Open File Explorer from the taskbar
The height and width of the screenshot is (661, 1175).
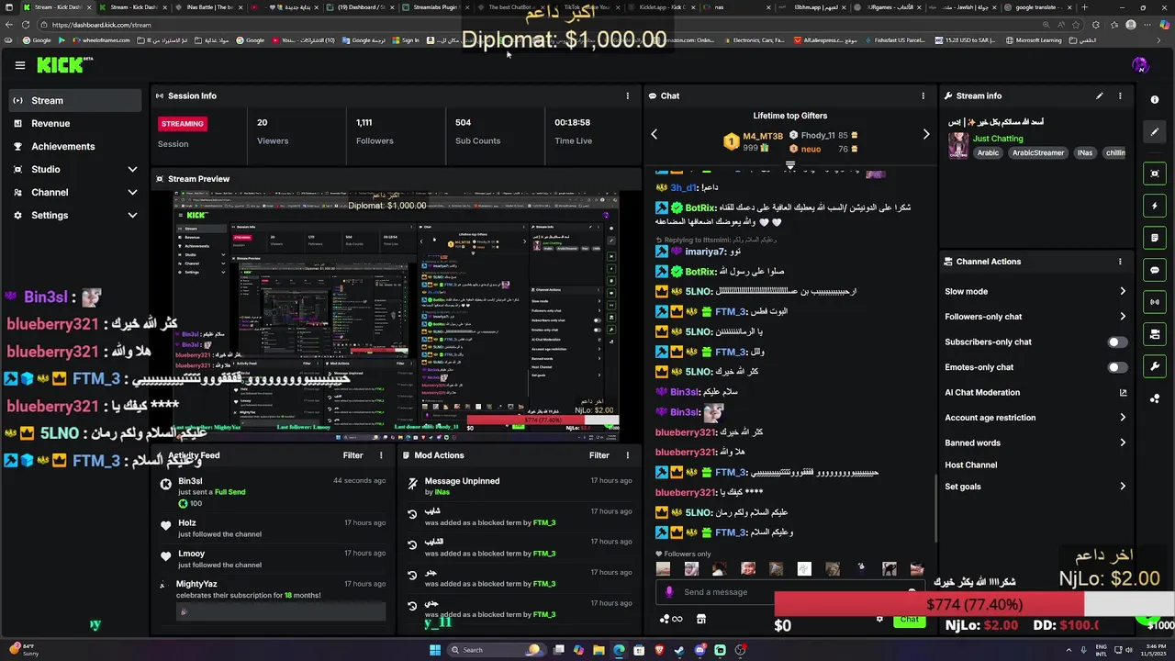(599, 650)
